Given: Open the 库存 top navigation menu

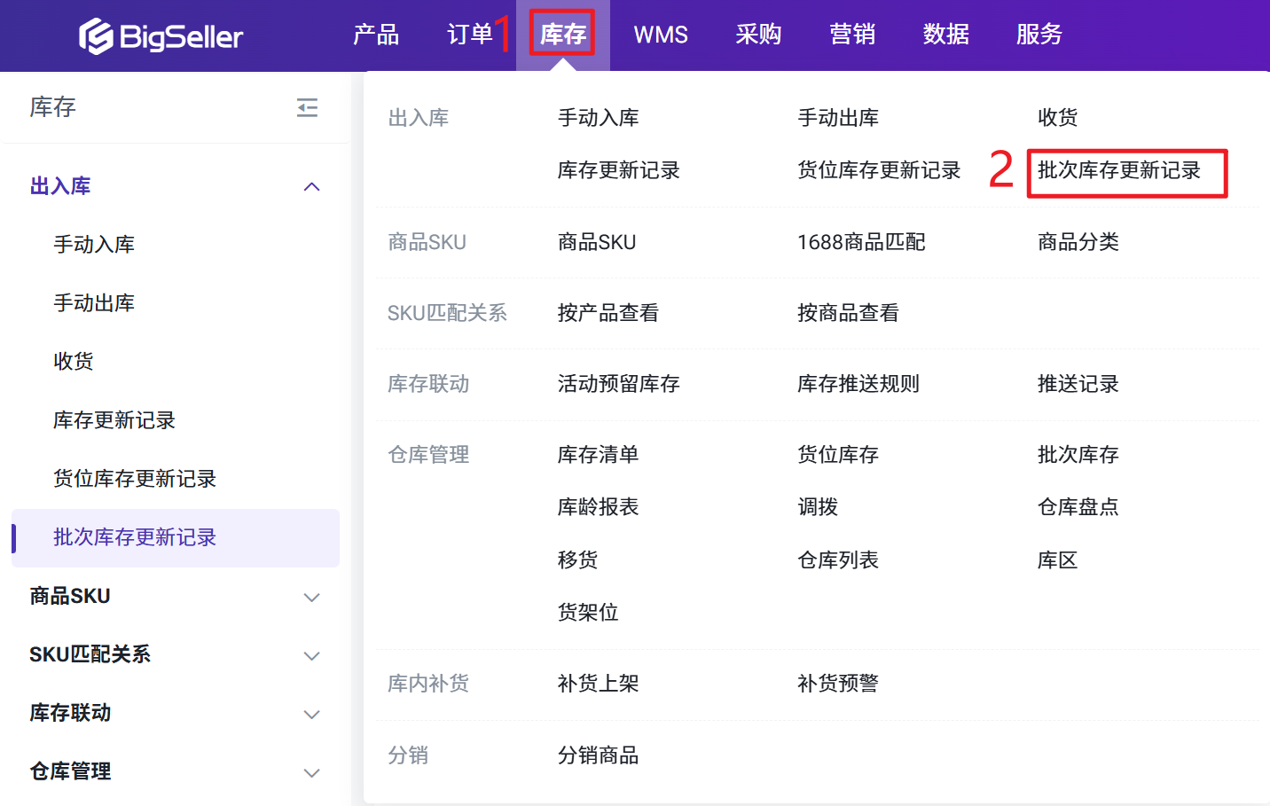Looking at the screenshot, I should click(562, 35).
